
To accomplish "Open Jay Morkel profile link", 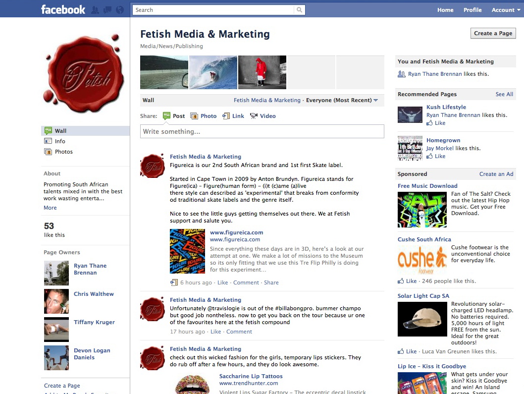I will (440, 148).
